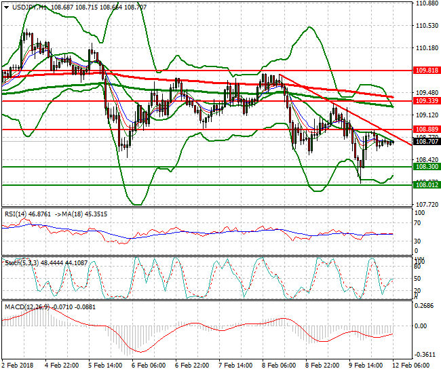Screen dimensions: 441x373
Task: Click the 2 Feb 2018 date on time axis
Action: coord(17,365)
